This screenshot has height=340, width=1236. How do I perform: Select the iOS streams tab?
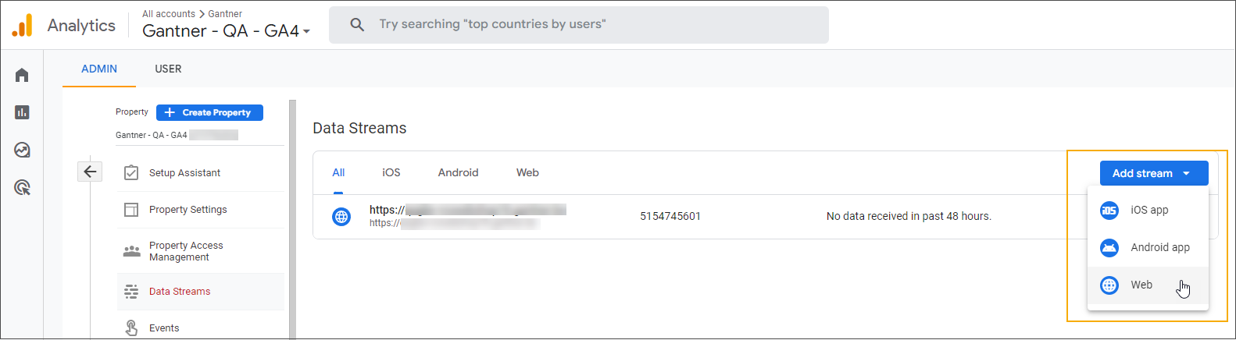[x=391, y=172]
